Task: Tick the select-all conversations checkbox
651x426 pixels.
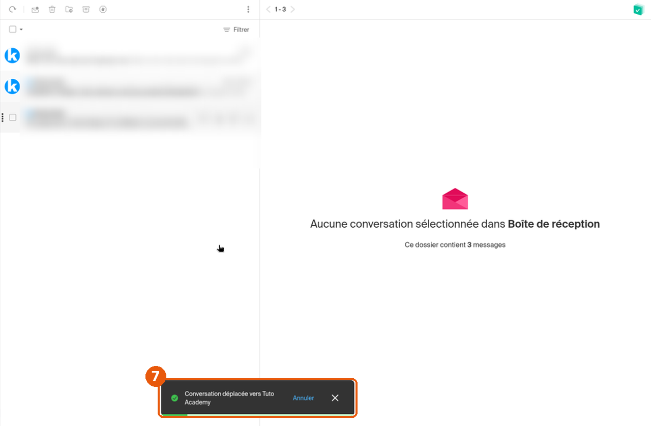Action: [x=13, y=29]
